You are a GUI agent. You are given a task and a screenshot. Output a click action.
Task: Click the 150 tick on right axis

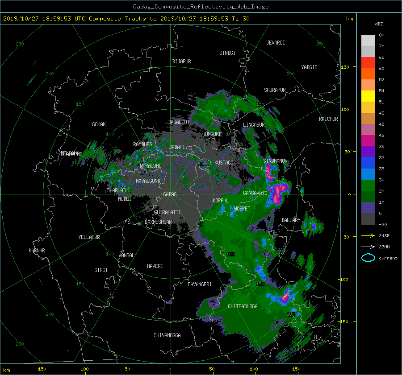point(345,67)
